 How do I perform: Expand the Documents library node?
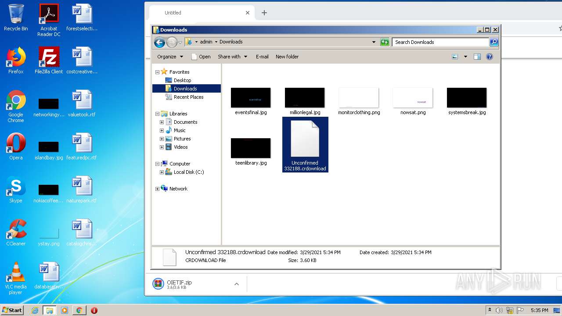click(x=162, y=122)
